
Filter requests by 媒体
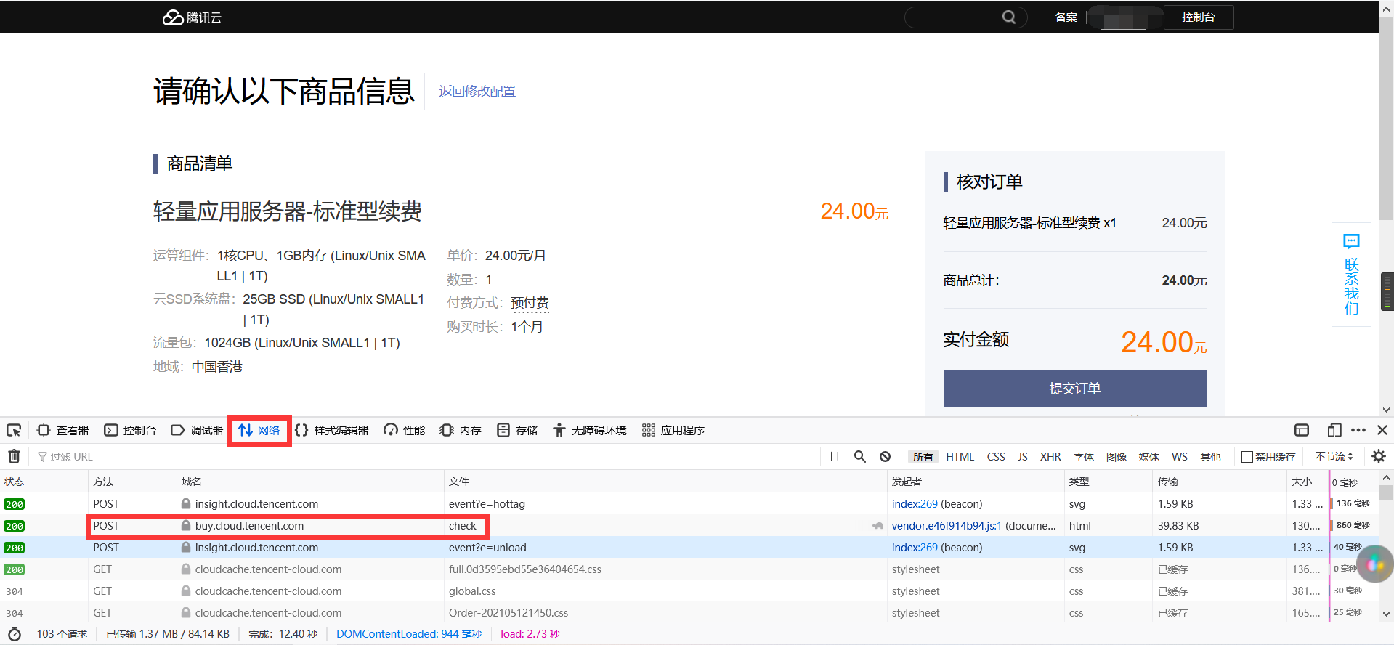1149,456
